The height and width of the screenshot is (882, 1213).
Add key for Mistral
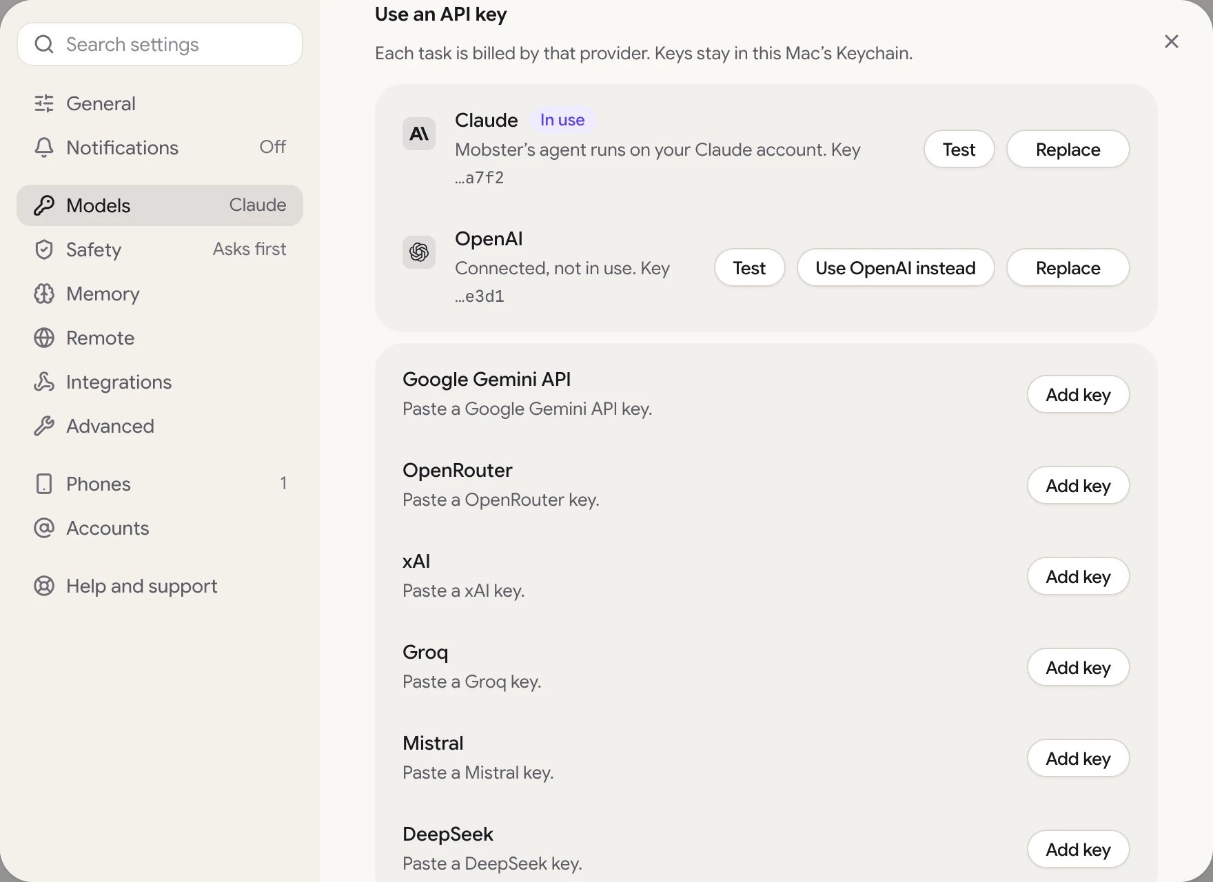(x=1079, y=758)
